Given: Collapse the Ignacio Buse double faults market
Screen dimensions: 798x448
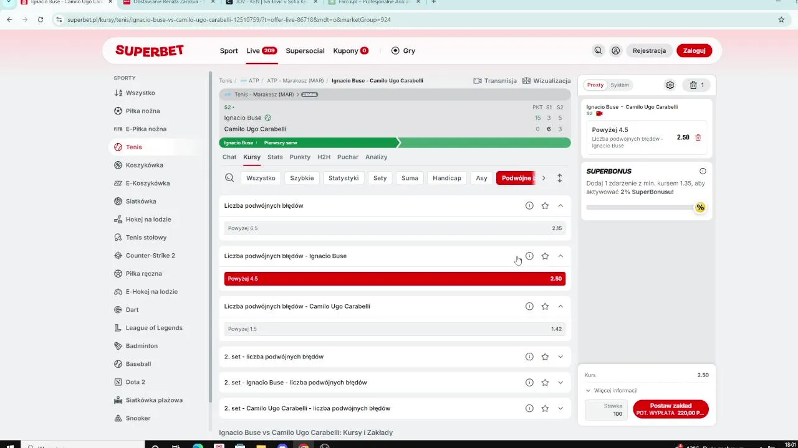Looking at the screenshot, I should click(x=560, y=256).
